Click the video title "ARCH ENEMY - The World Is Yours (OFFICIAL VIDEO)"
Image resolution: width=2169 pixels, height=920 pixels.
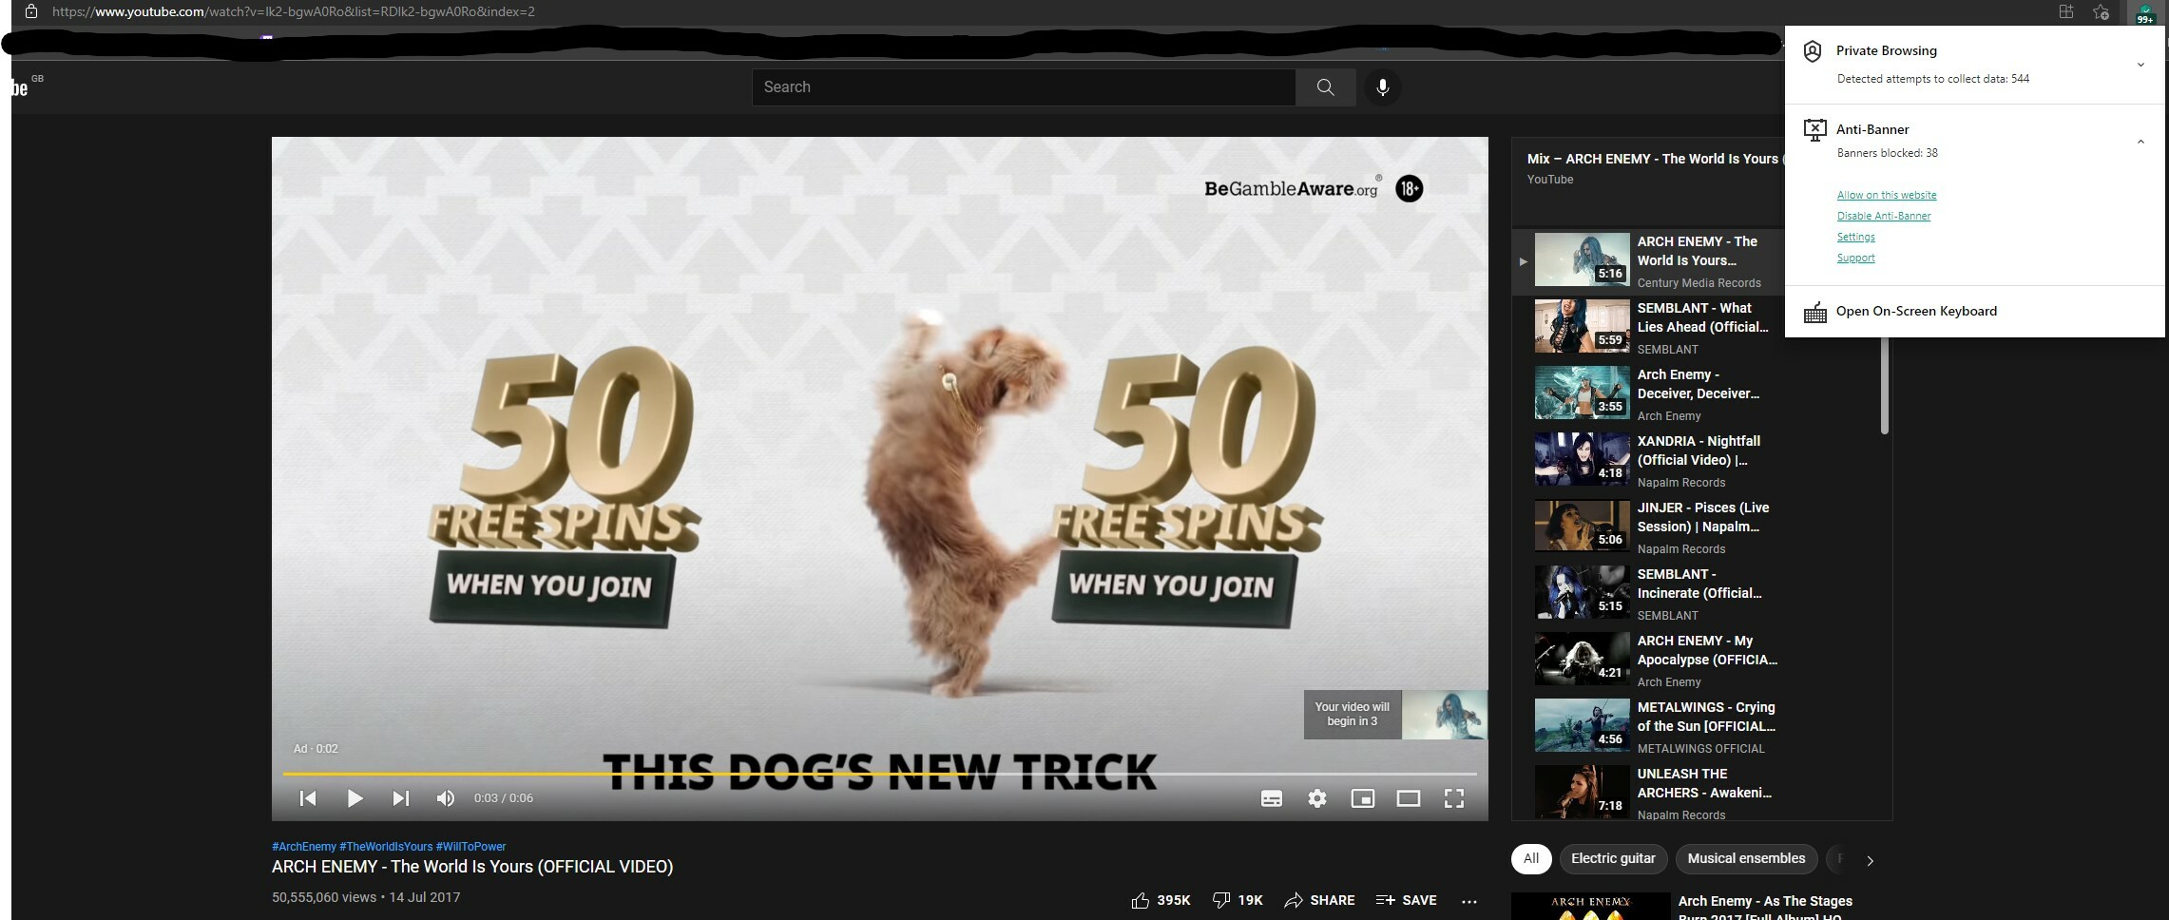coord(472,867)
